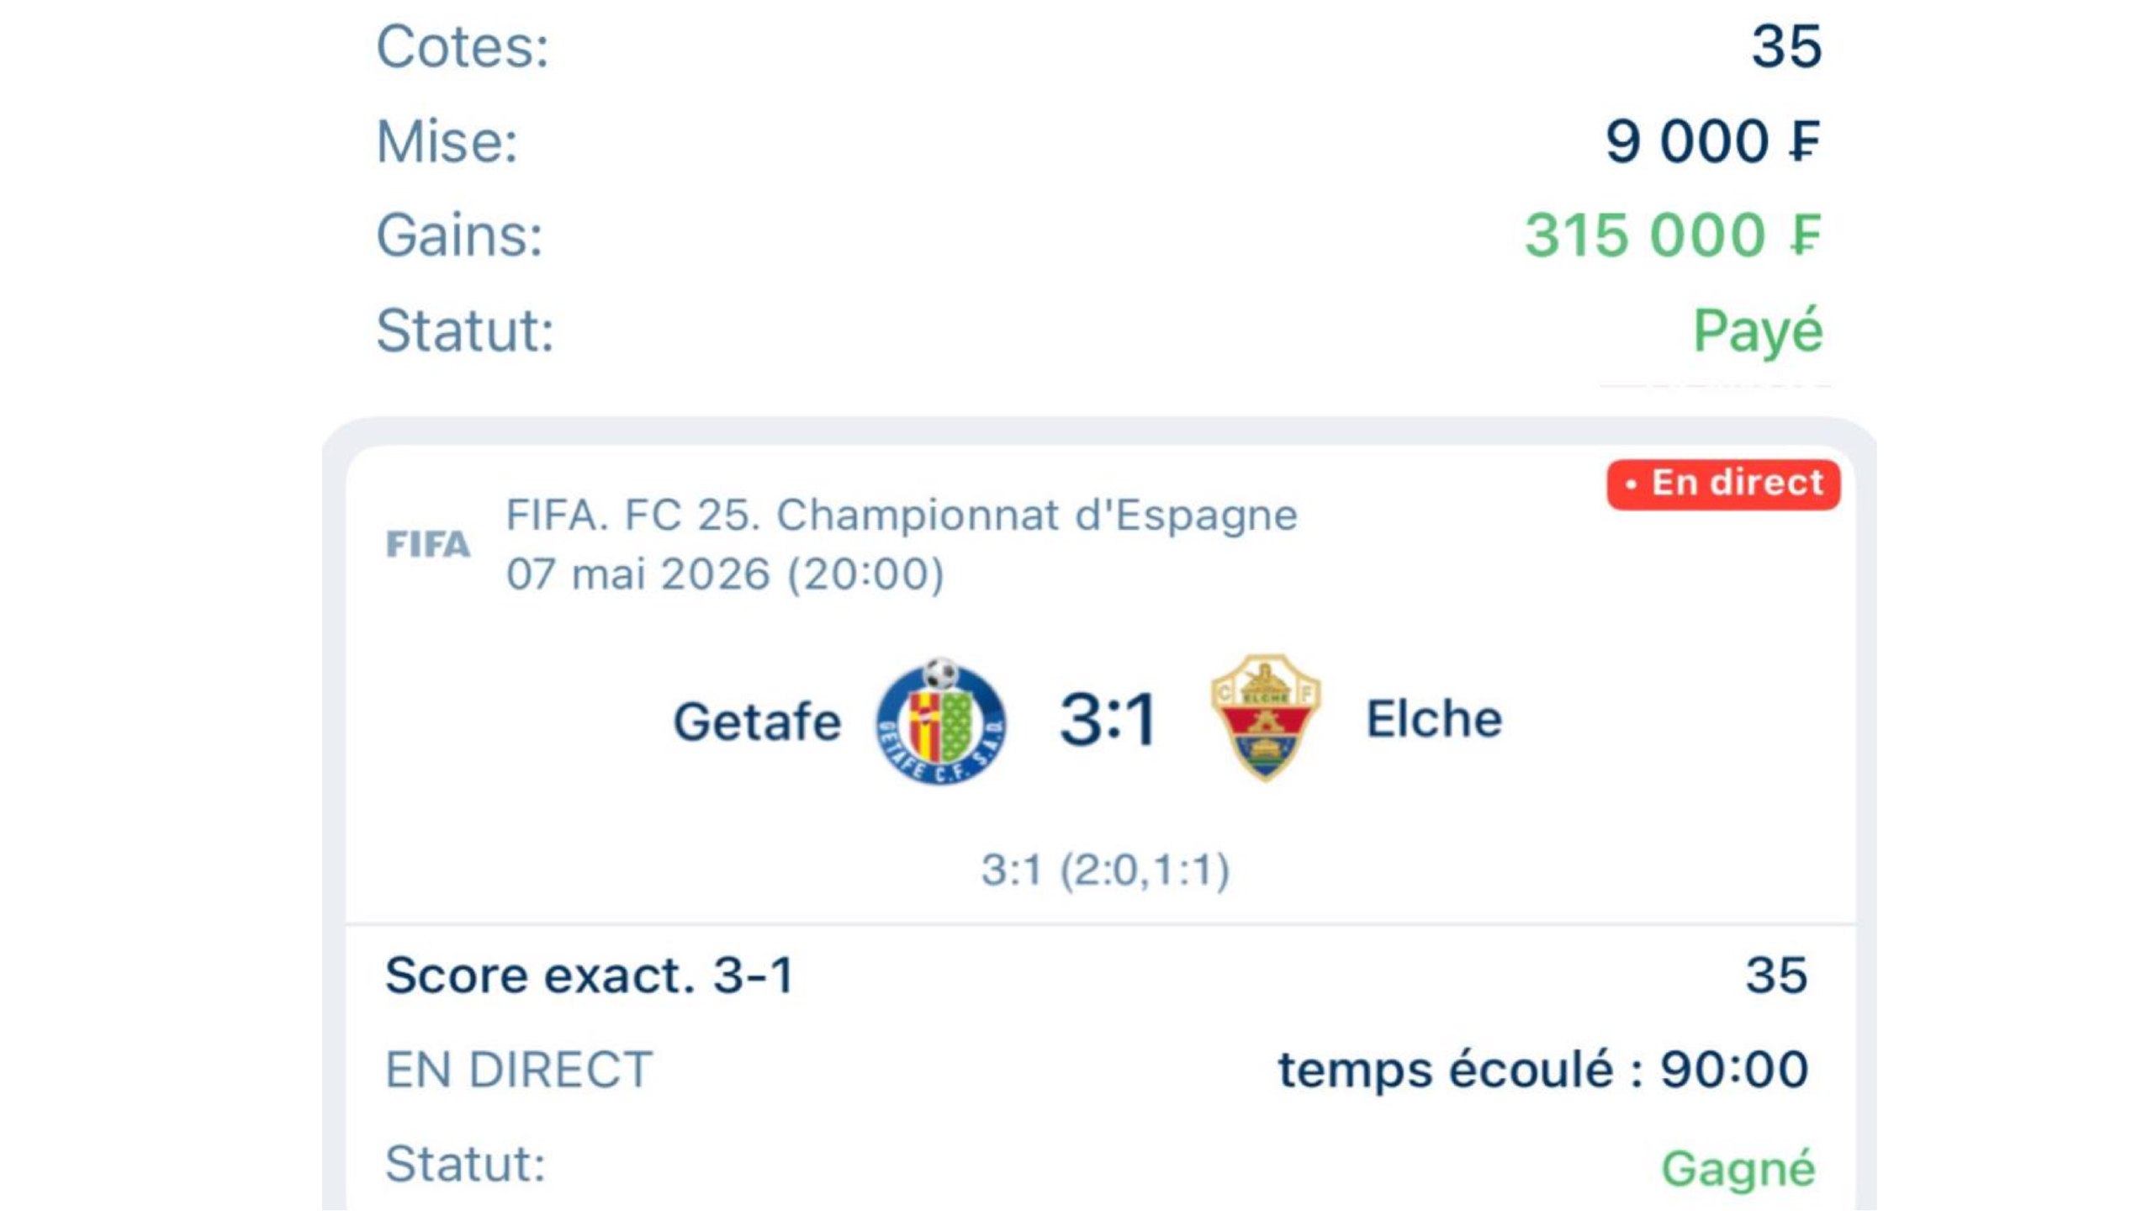Click the 315 000 F winnings amount
Viewport: 2153px width, 1211px height.
coord(1673,235)
